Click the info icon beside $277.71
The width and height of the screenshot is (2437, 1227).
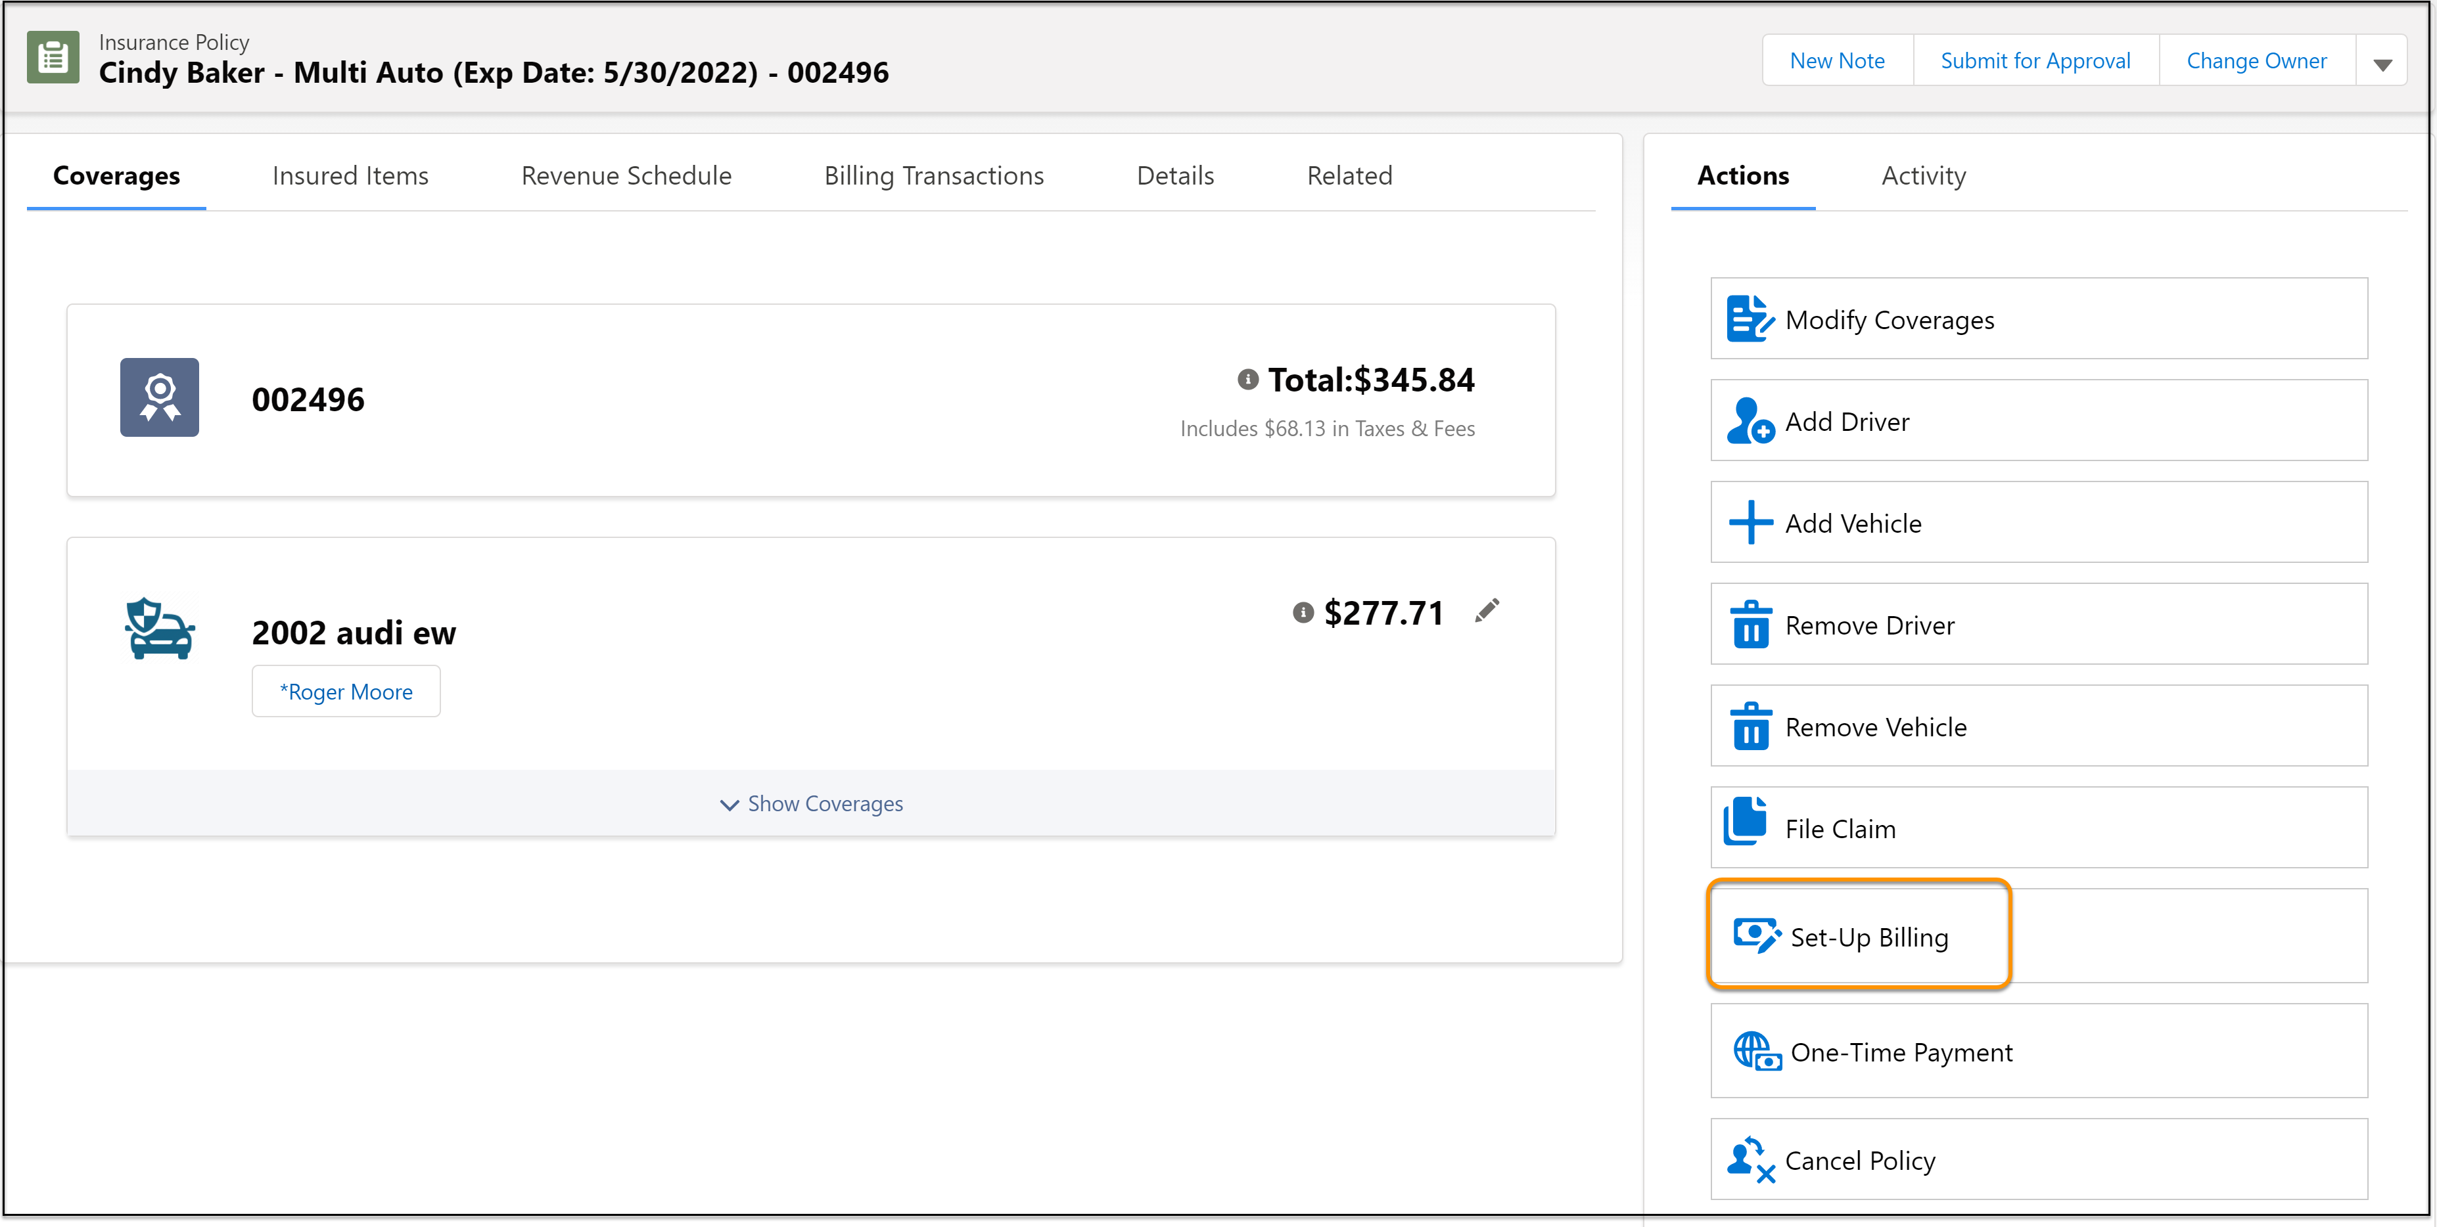point(1303,613)
